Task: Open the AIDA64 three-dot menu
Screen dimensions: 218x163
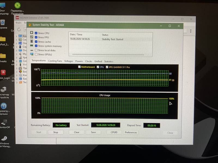Action: tap(191, 31)
